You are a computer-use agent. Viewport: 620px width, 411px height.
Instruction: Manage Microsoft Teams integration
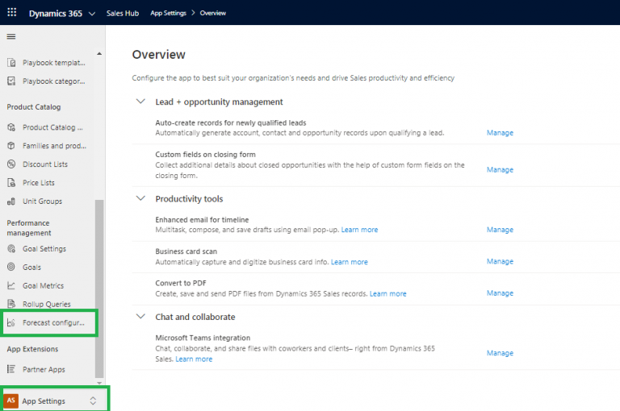pyautogui.click(x=500, y=353)
